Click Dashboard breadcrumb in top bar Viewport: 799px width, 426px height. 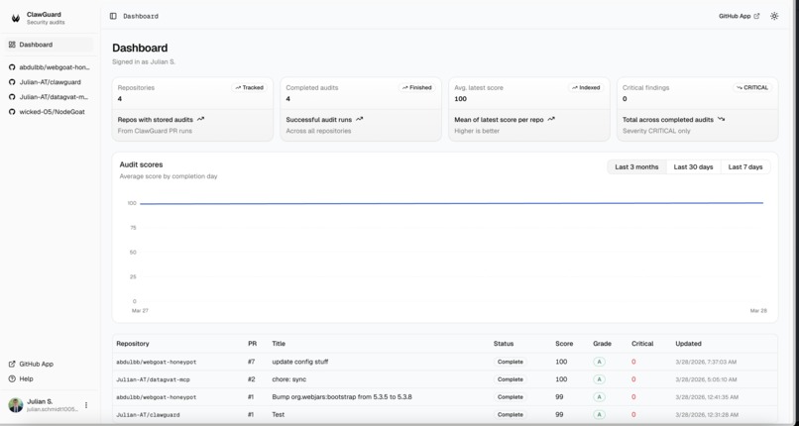141,16
